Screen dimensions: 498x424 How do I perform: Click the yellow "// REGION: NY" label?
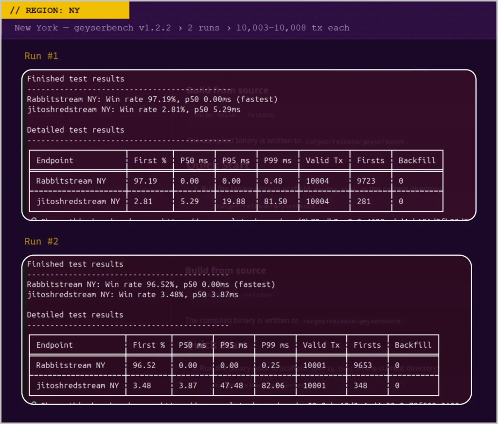66,10
